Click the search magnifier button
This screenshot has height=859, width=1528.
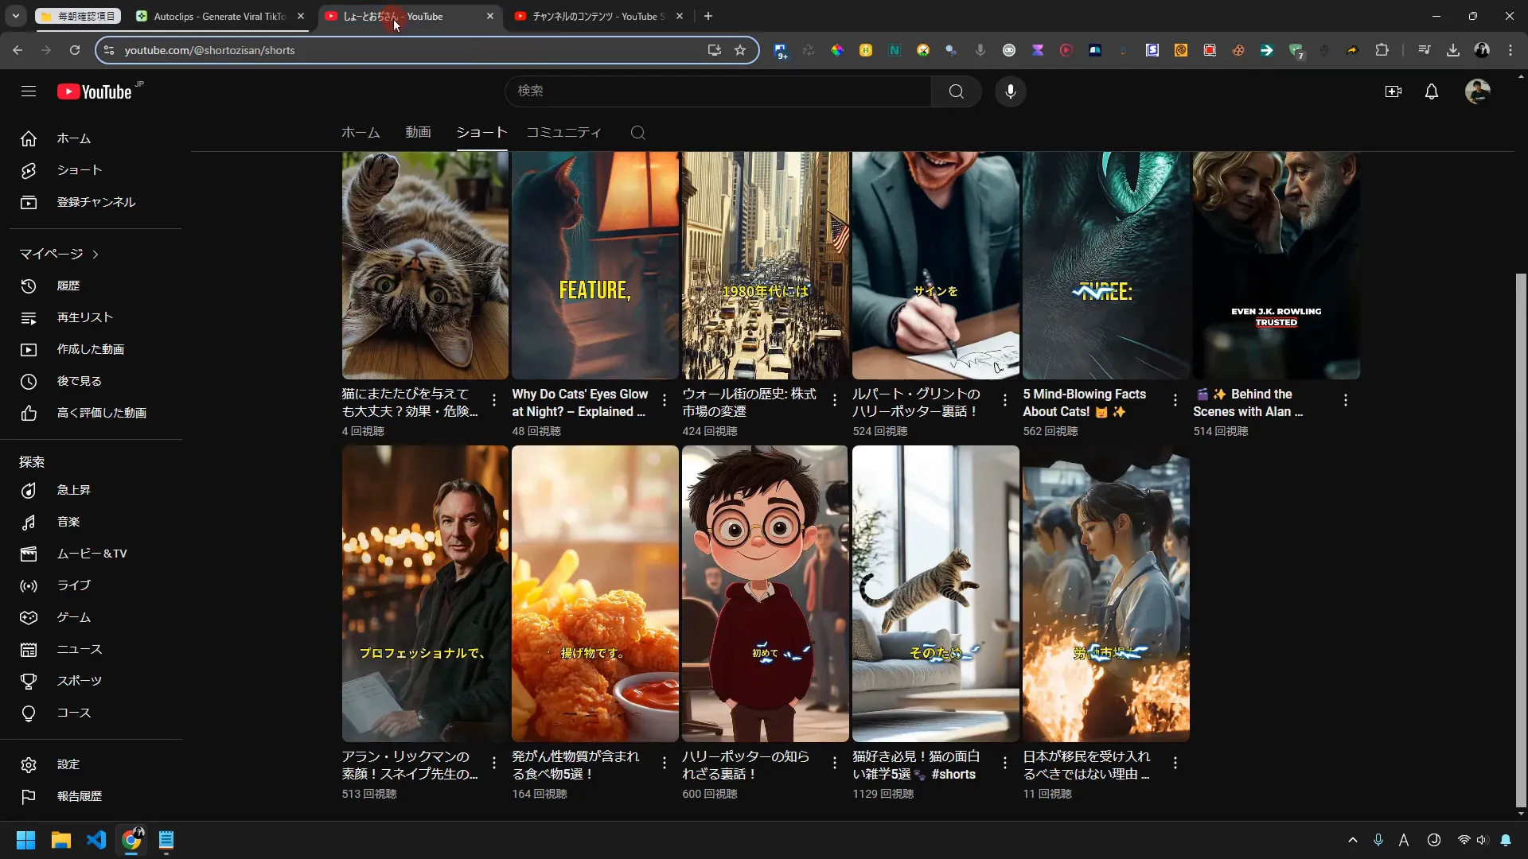point(956,91)
